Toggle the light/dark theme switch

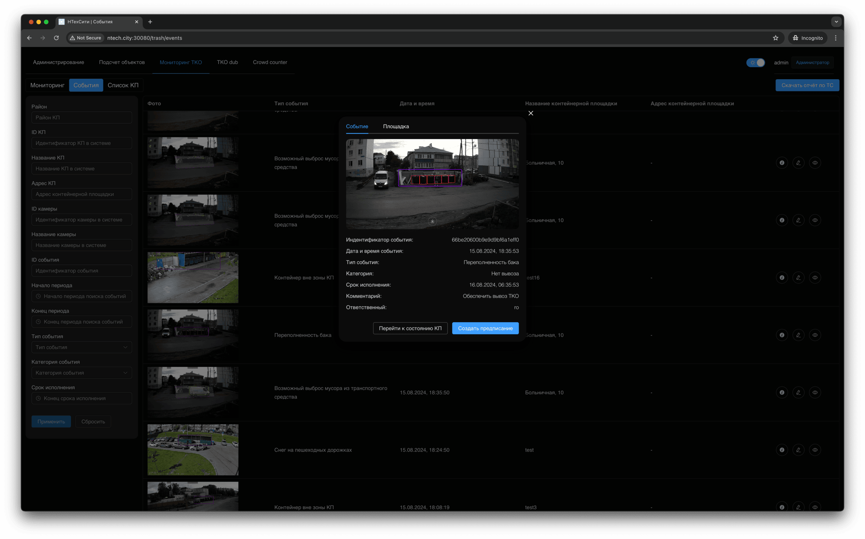[756, 63]
